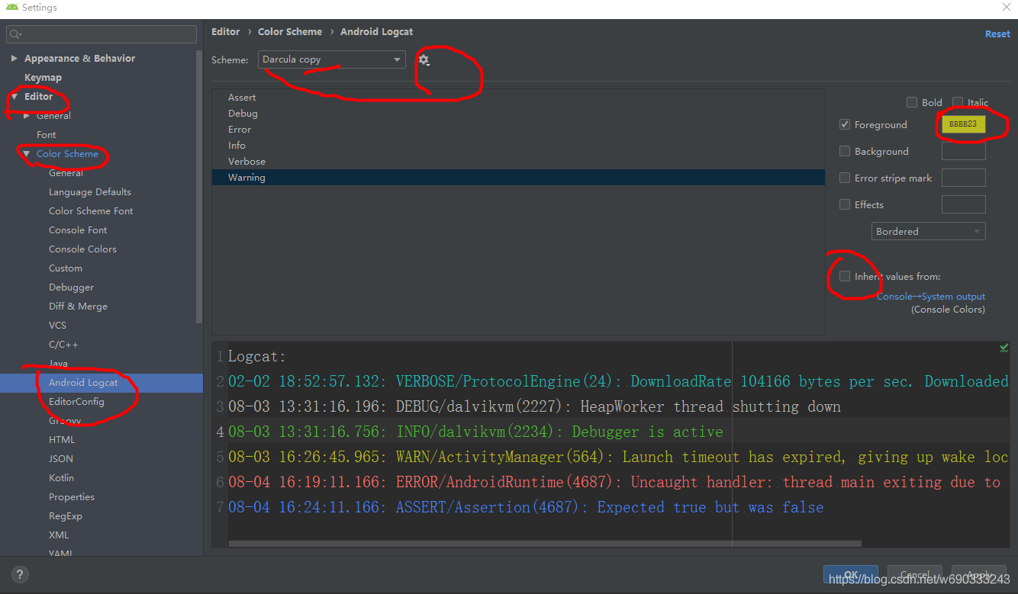This screenshot has height=594, width=1018.
Task: Collapse the Editor tree node
Action: 14,96
